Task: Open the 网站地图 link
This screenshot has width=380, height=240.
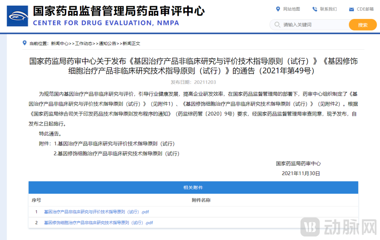Action: click(291, 9)
